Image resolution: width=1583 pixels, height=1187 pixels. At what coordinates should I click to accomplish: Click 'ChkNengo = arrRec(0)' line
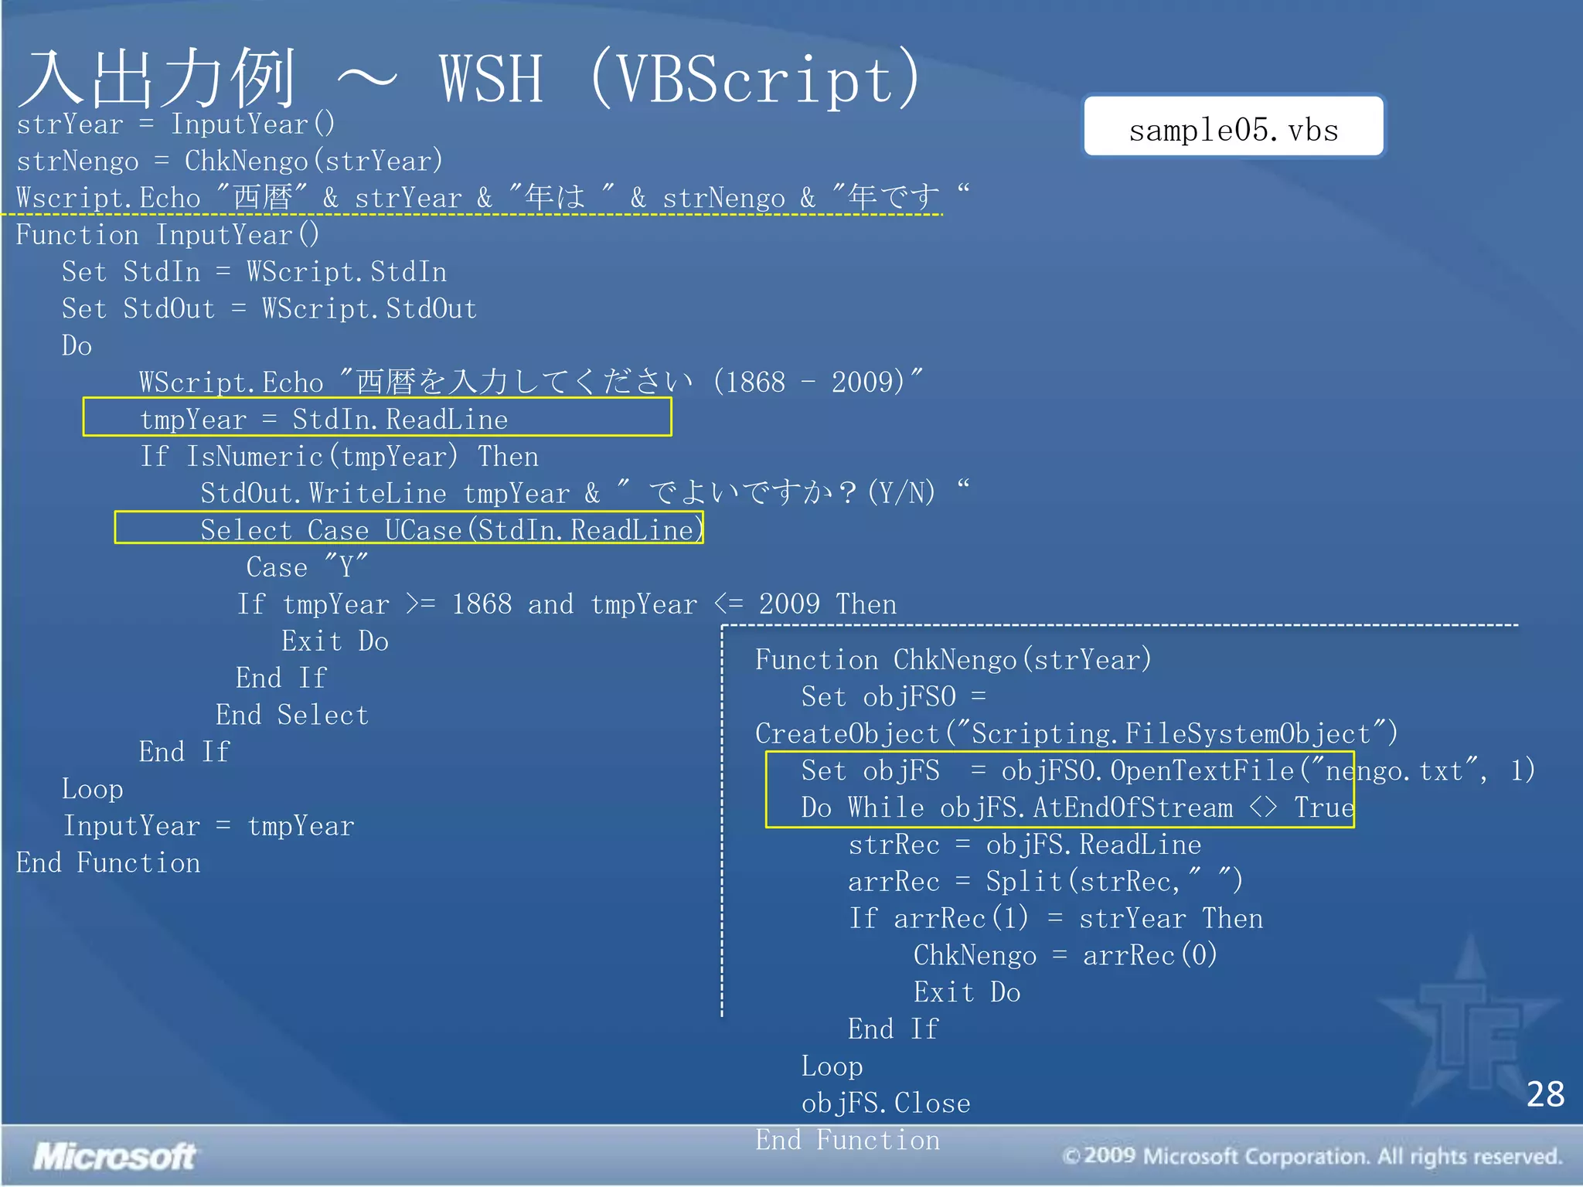[x=1066, y=955]
